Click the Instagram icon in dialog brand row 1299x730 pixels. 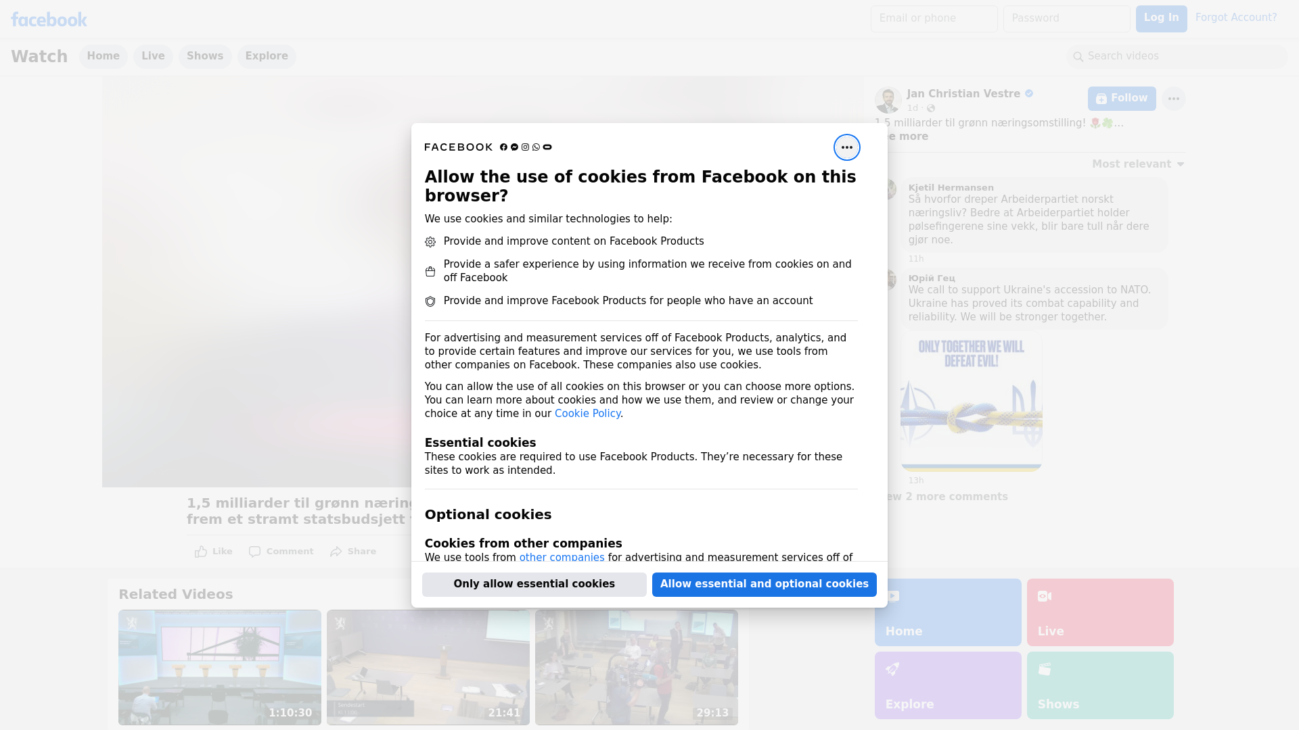(525, 147)
